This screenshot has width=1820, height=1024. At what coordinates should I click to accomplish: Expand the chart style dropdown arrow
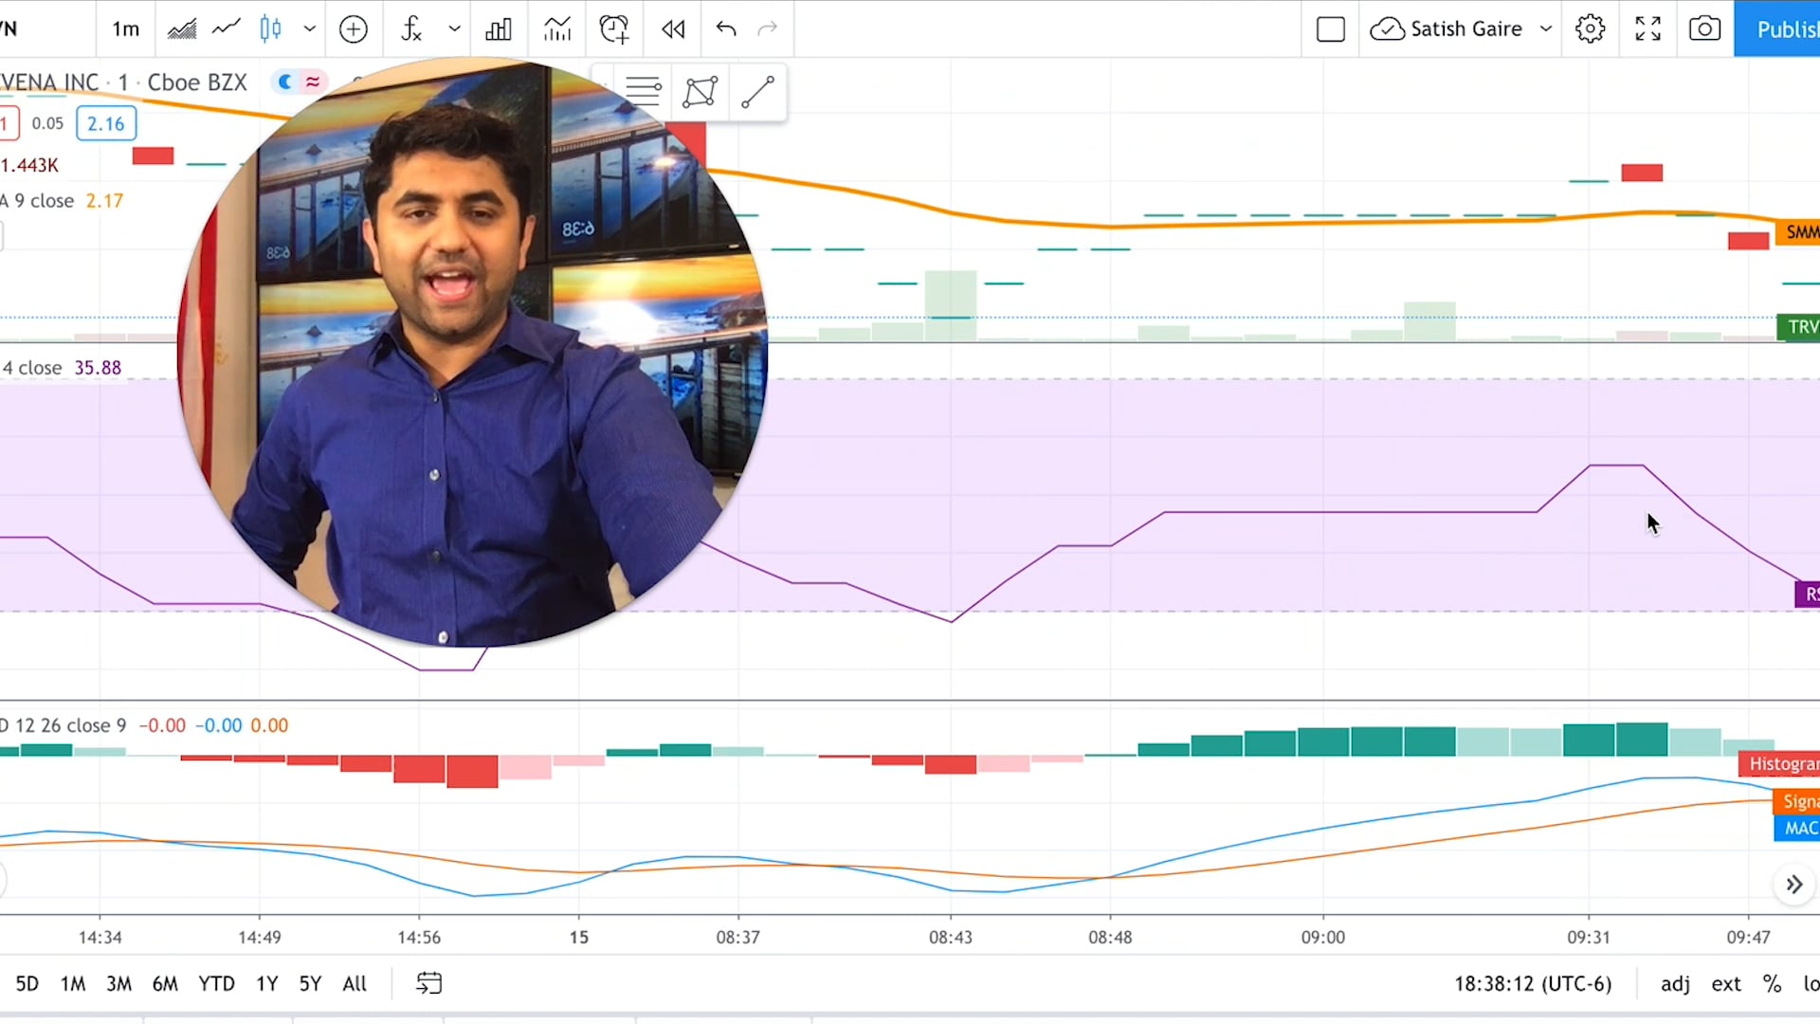(309, 29)
